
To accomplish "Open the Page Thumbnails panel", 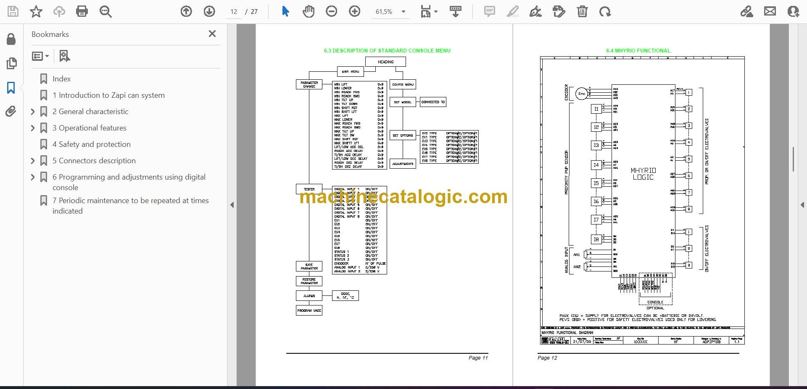I will pyautogui.click(x=11, y=63).
